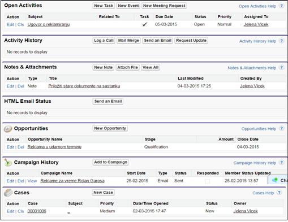
Task: Click the Campaign History help question-mark icon
Action: pos(281,163)
